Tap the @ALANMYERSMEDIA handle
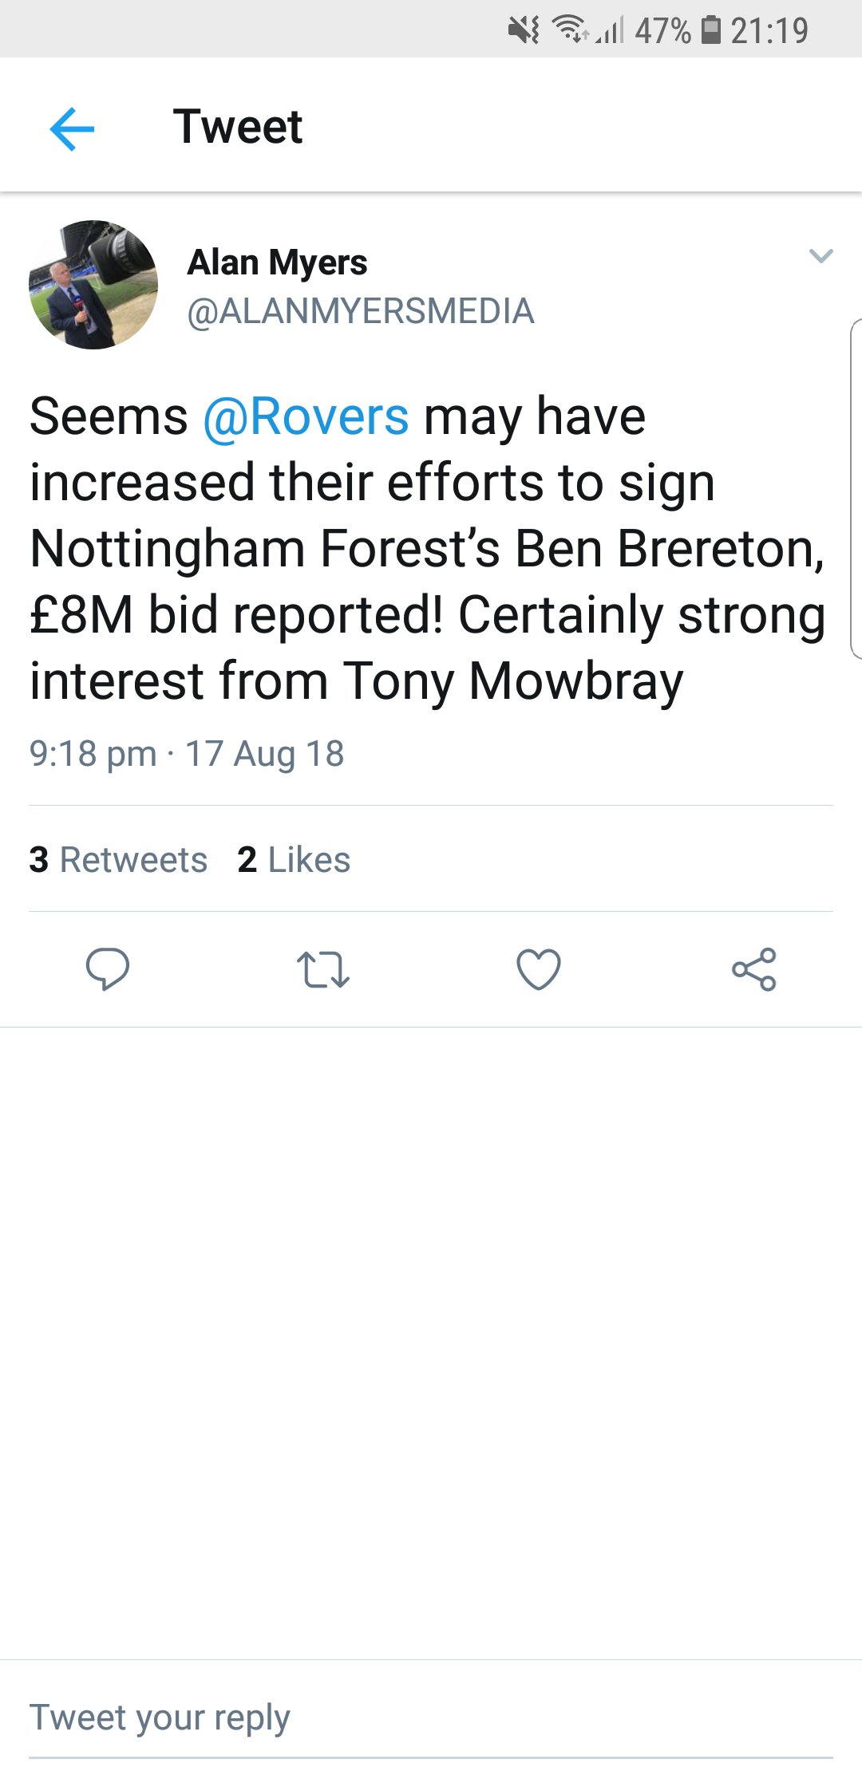This screenshot has width=862, height=1771. (x=360, y=311)
